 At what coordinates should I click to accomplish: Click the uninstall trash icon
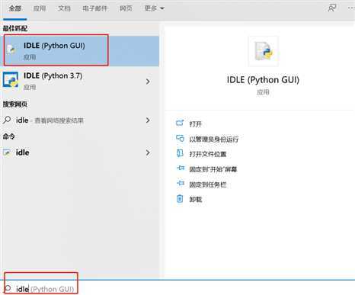point(180,198)
